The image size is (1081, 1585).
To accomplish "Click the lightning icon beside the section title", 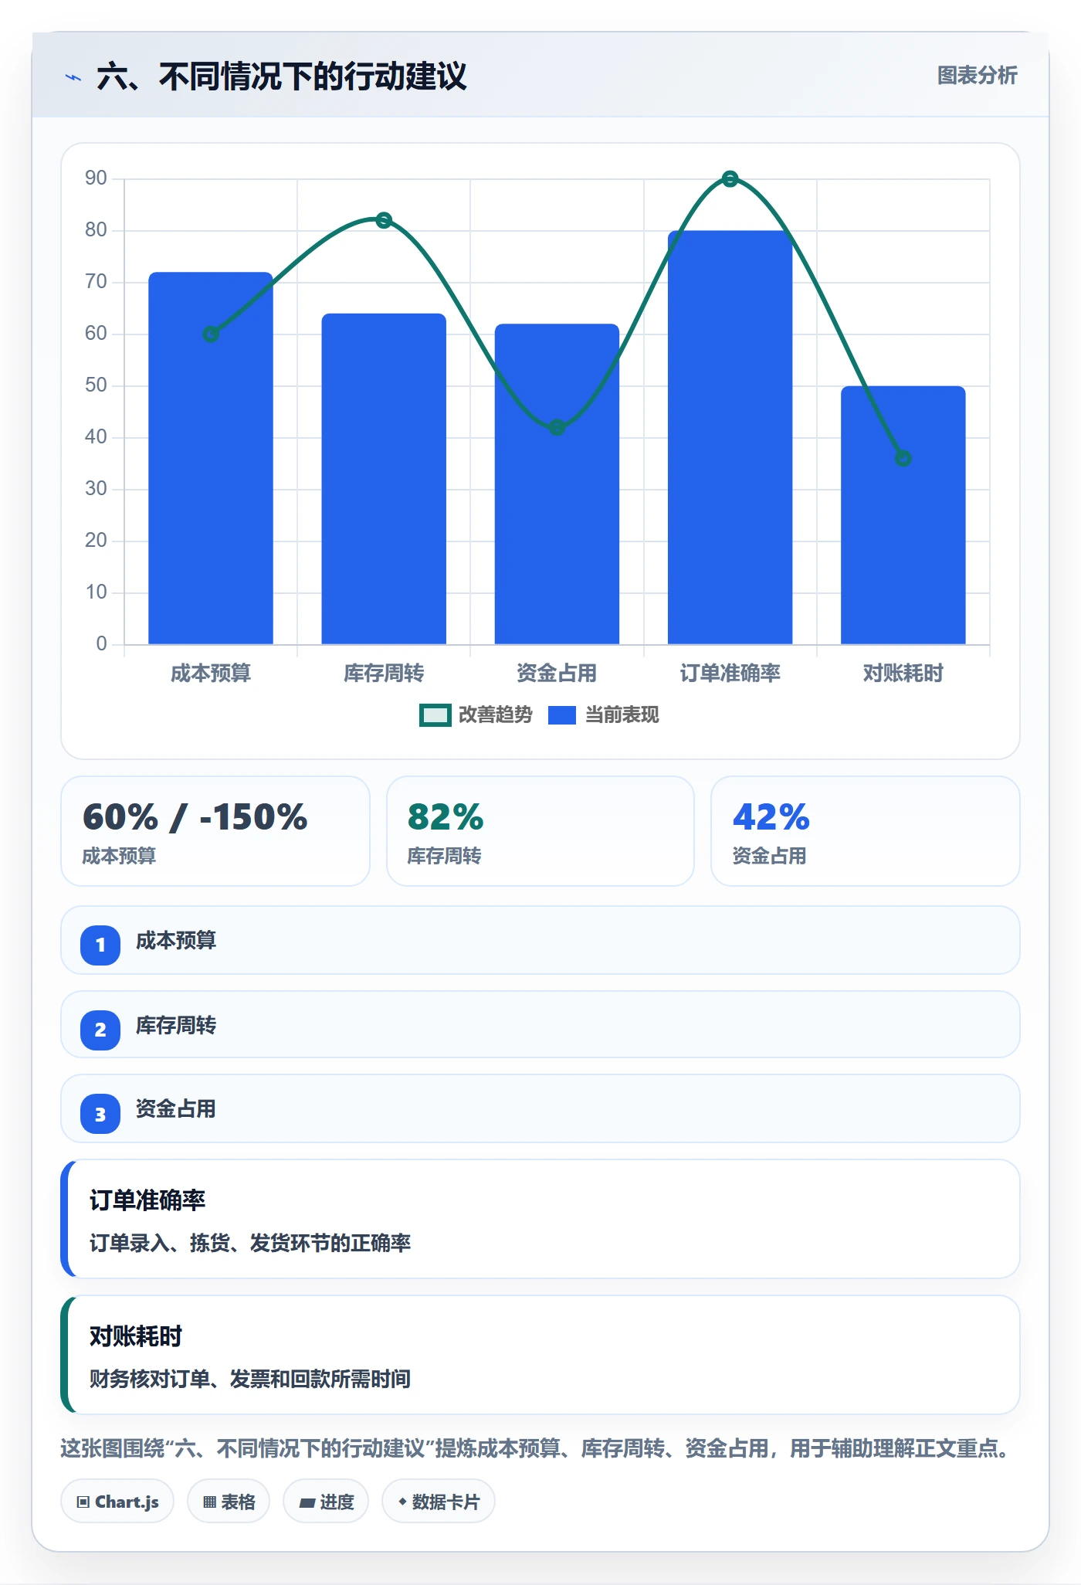I will [x=73, y=77].
